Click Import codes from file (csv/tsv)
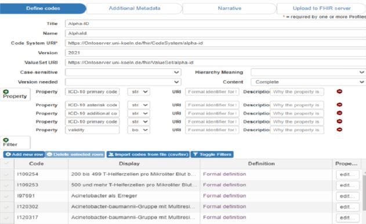This screenshot has height=224, width=366. pos(148,155)
